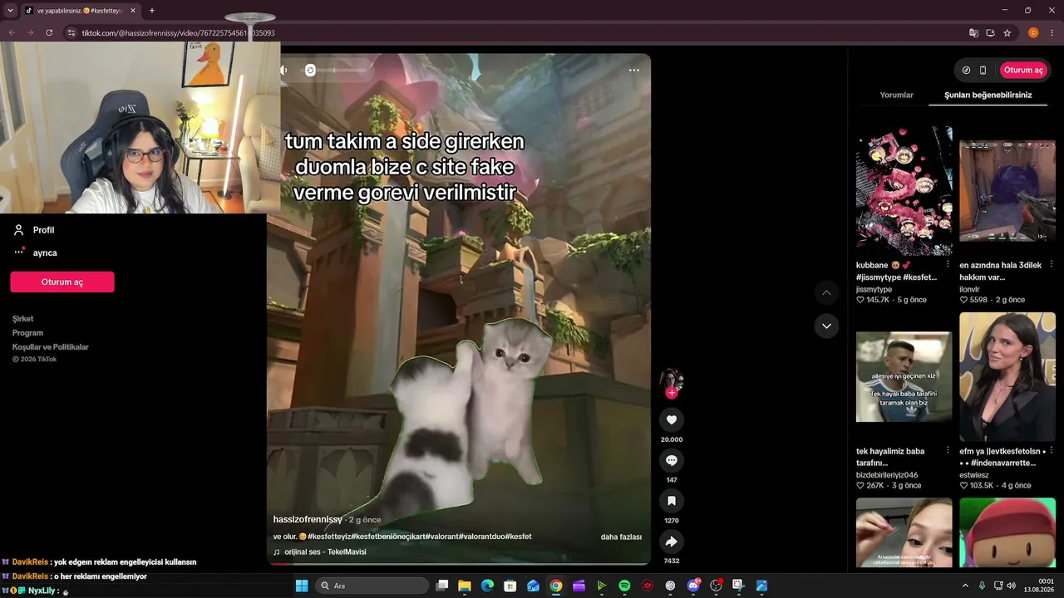Open File Explorer from the taskbar

(465, 586)
